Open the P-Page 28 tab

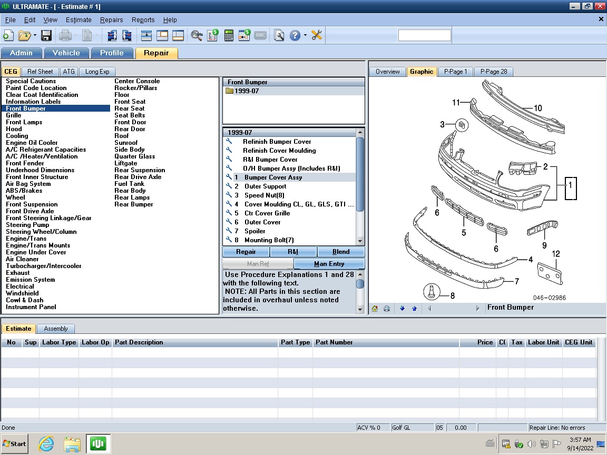click(x=494, y=72)
